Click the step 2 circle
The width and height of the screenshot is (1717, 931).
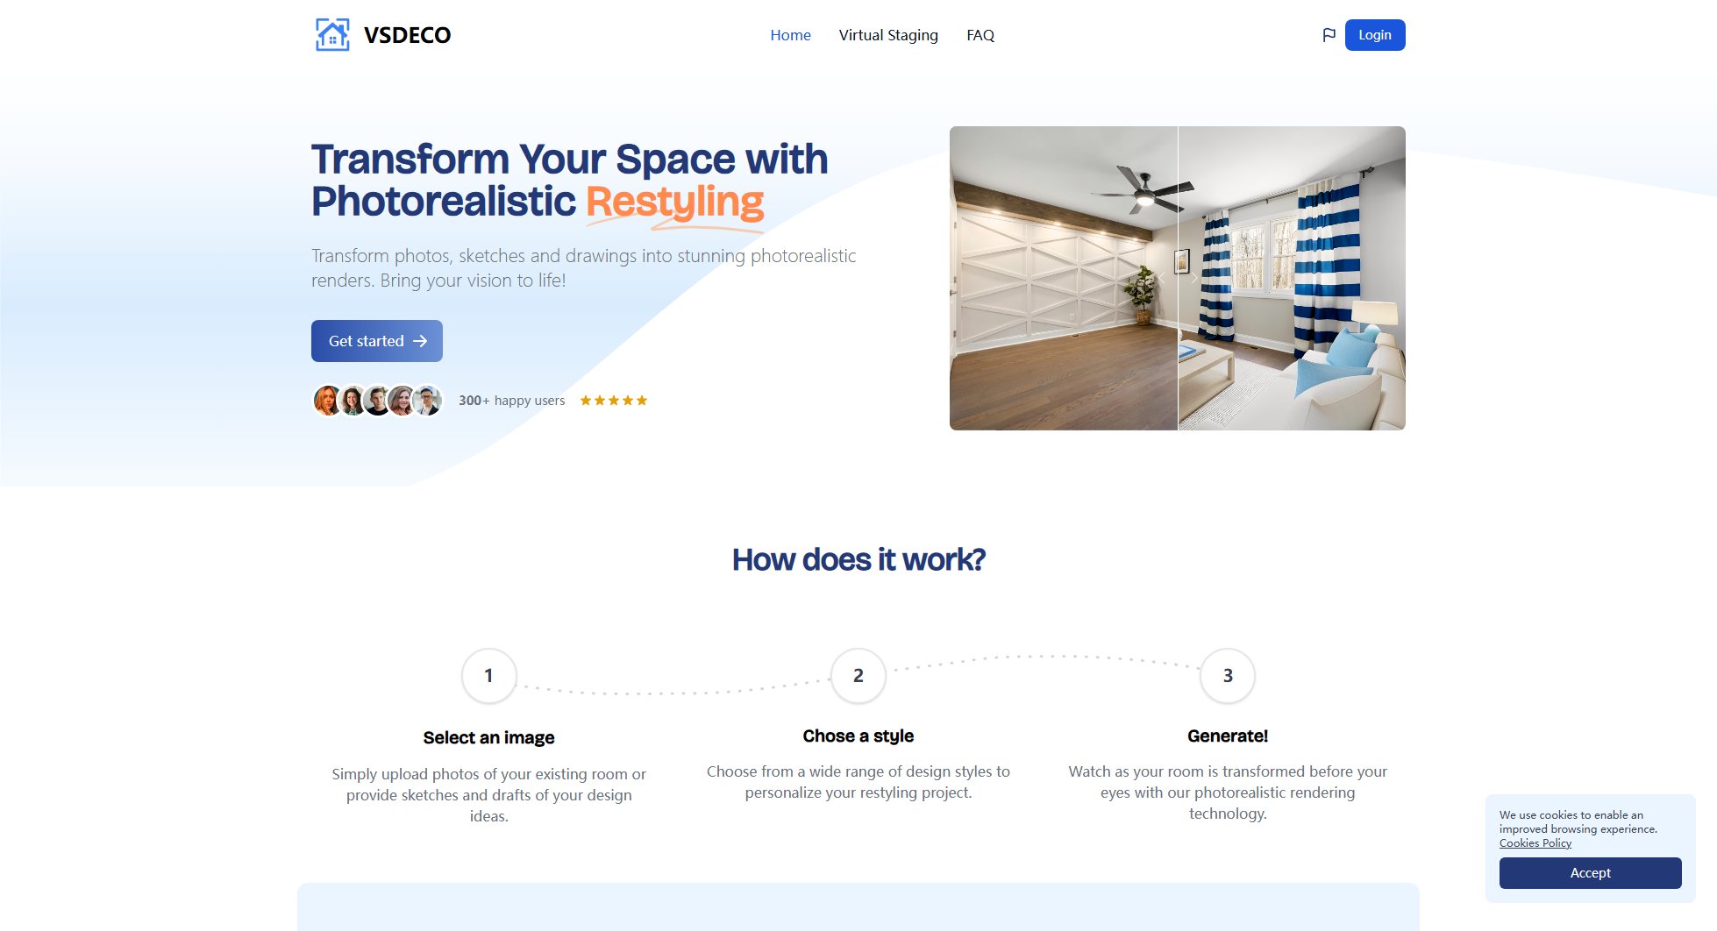coord(858,676)
